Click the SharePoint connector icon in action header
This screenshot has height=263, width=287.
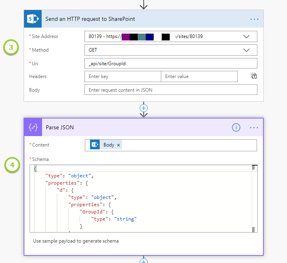pyautogui.click(x=32, y=19)
